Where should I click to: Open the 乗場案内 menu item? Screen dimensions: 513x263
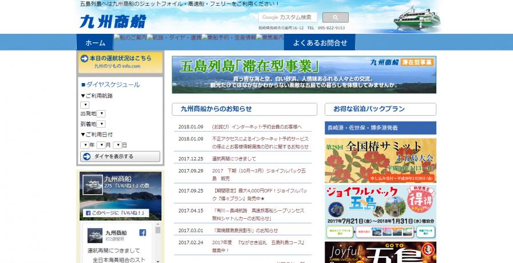[270, 37]
